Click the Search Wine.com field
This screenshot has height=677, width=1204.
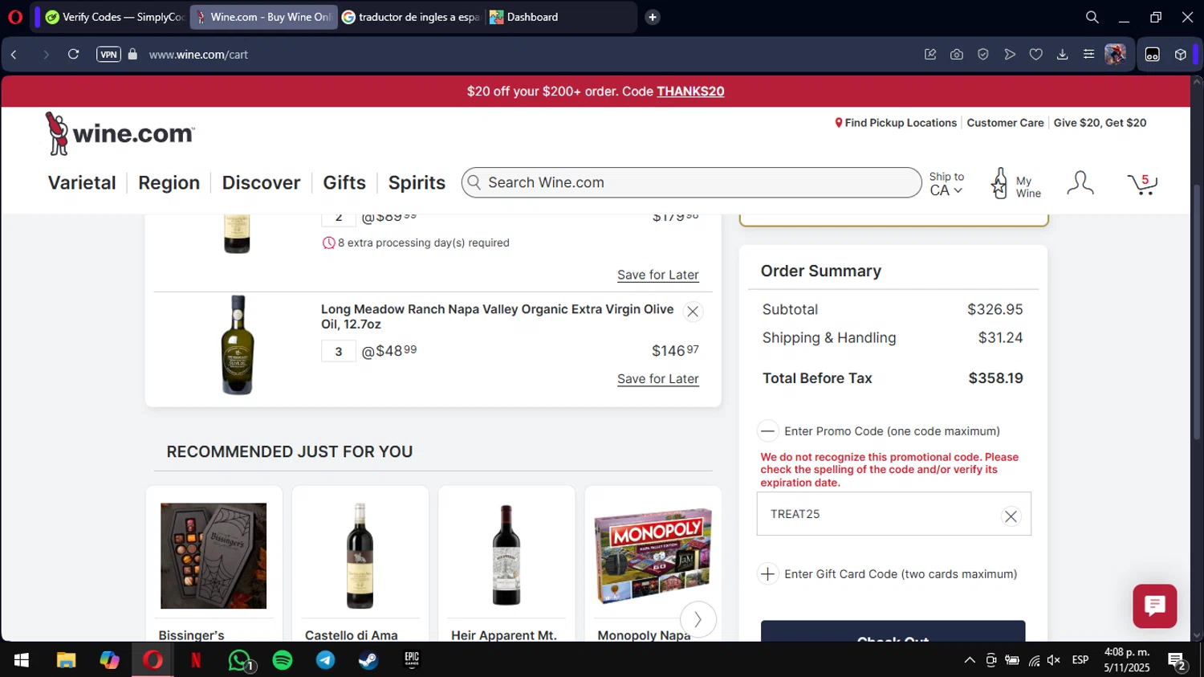(691, 182)
